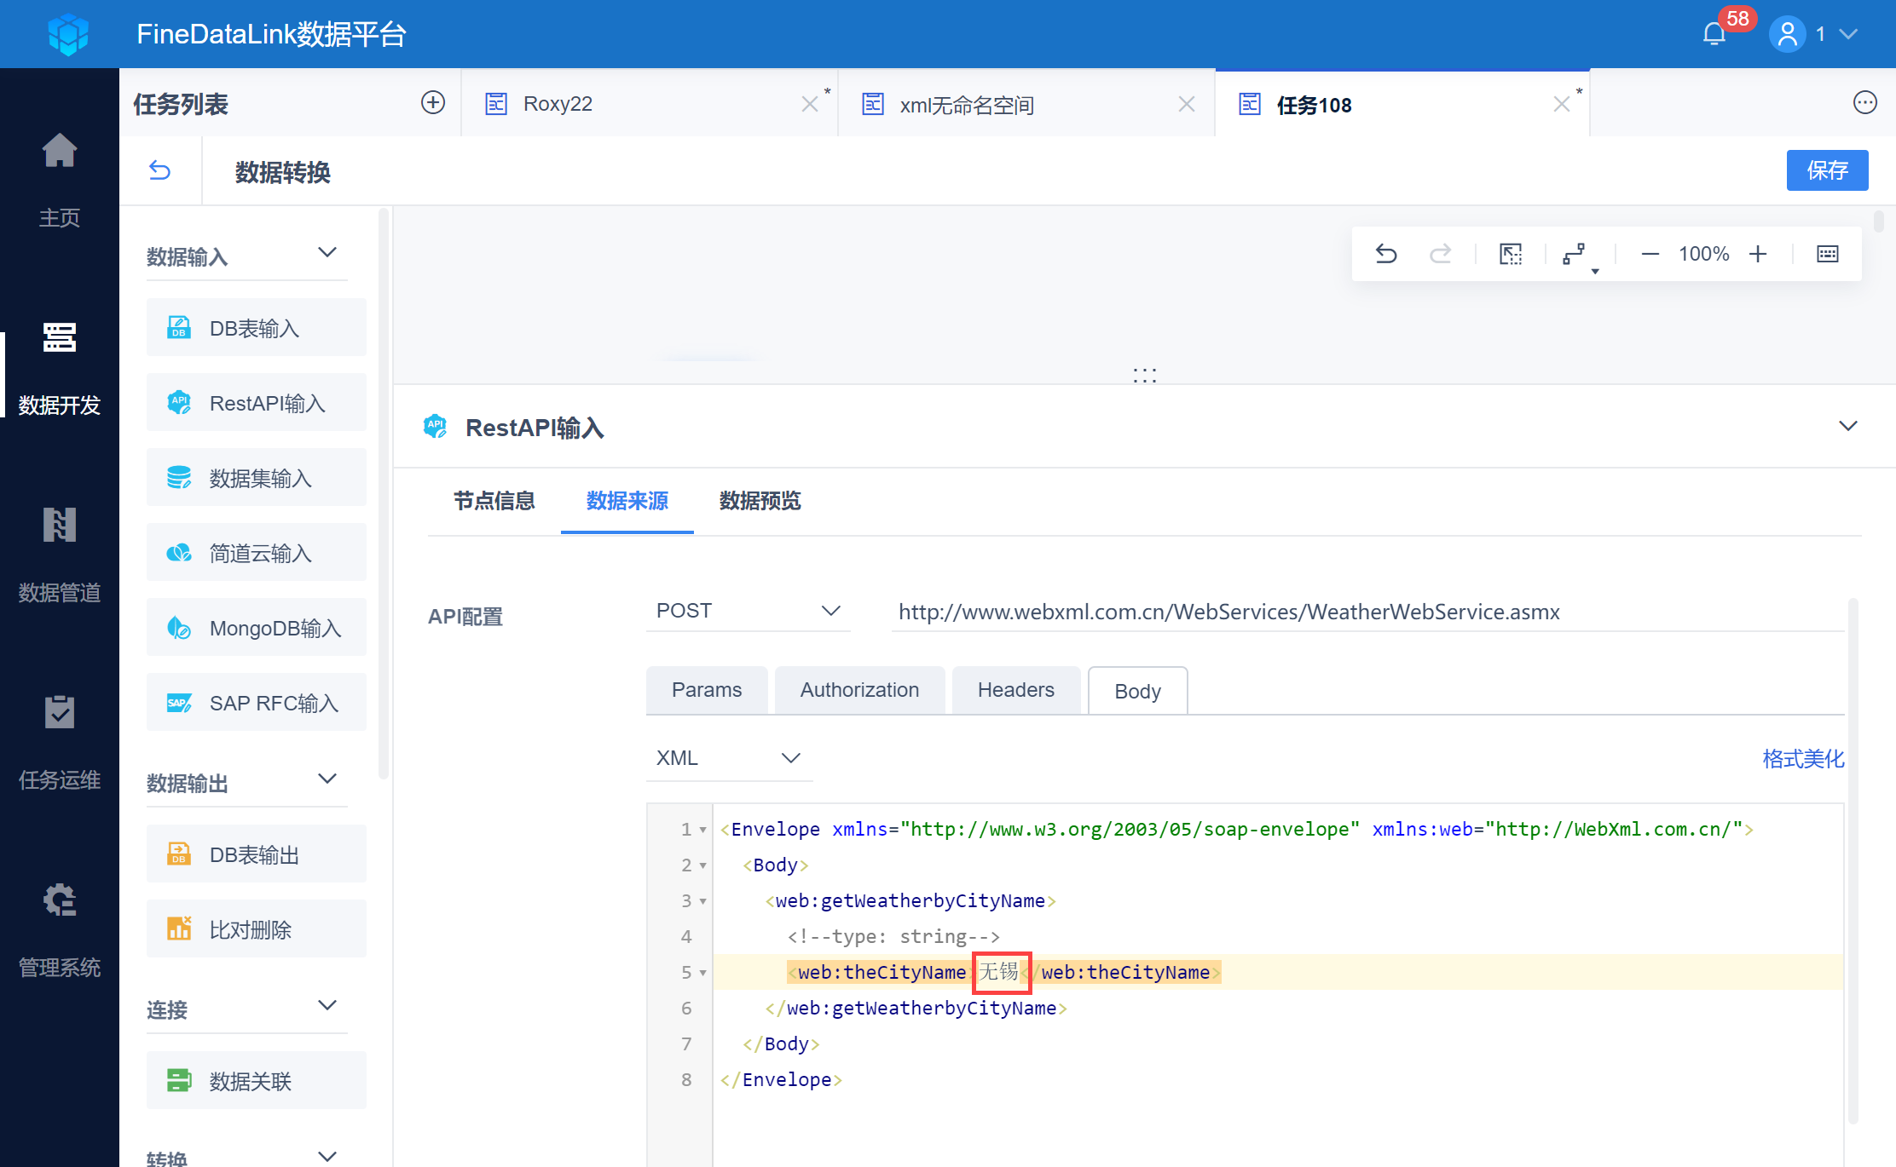1896x1167 pixels.
Task: Click the fit-to-selection canvas icon
Action: point(1511,254)
